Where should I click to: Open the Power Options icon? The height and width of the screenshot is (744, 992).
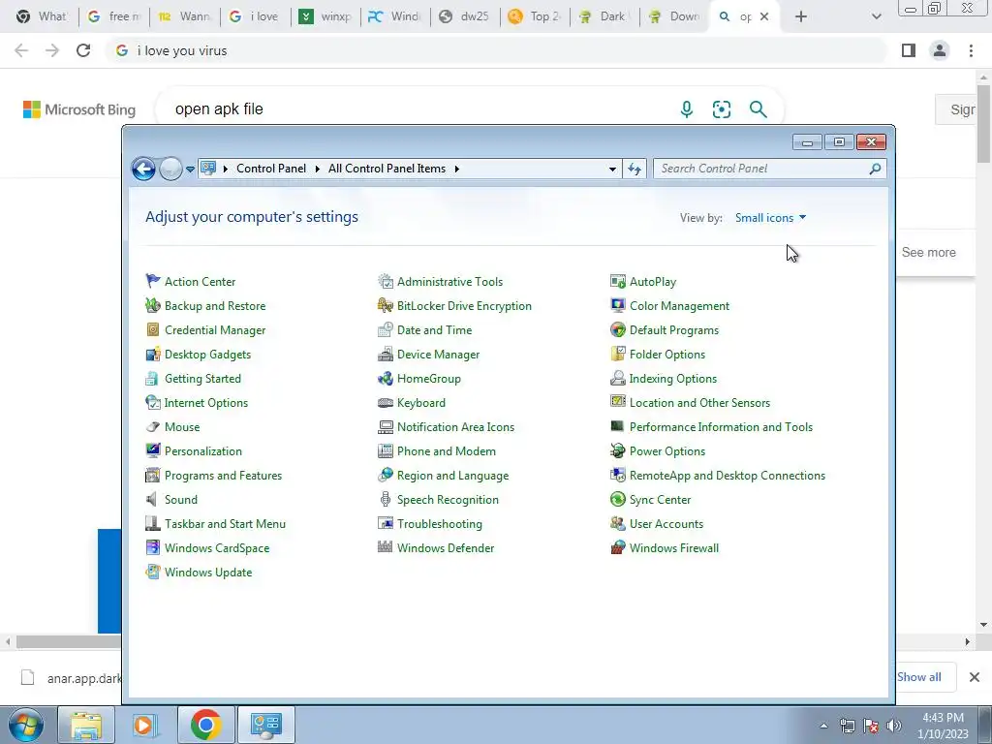[617, 451]
